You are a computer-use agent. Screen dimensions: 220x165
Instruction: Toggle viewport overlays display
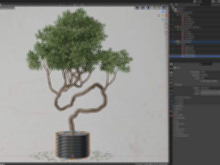click(146, 8)
